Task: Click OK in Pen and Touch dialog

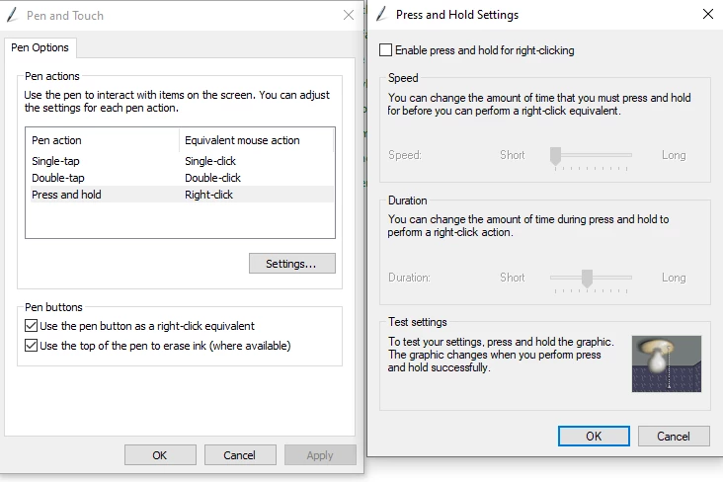Action: coord(160,455)
